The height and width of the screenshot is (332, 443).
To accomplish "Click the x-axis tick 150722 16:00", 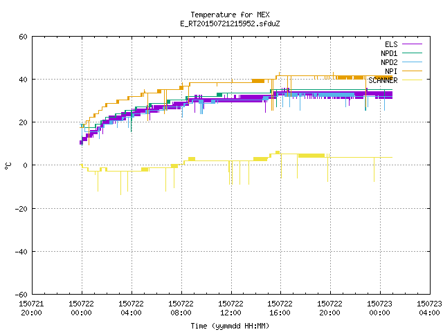I will [x=280, y=308].
